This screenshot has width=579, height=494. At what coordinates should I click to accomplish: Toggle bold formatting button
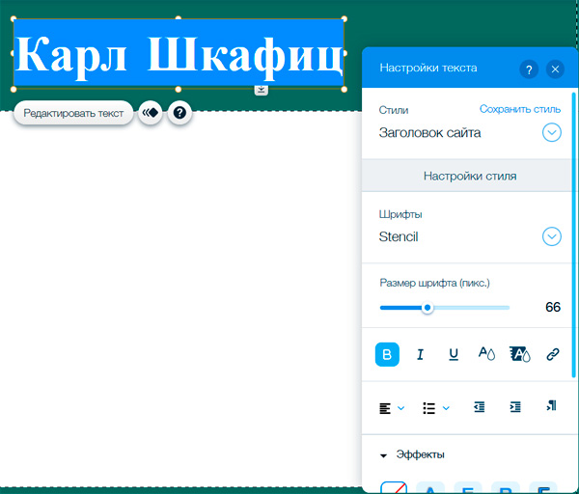(387, 355)
